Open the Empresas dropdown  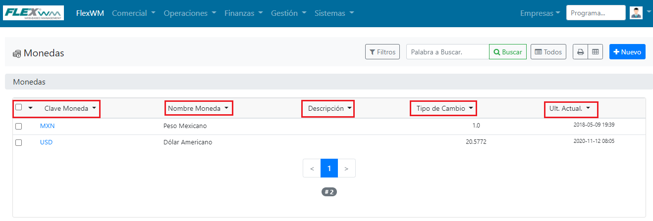(540, 13)
